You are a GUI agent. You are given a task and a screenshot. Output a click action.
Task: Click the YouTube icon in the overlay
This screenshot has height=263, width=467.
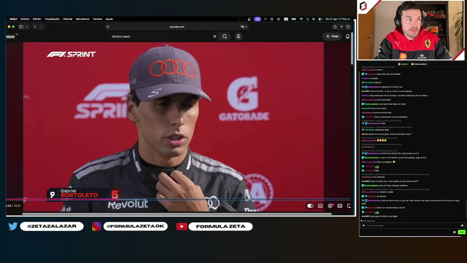click(181, 226)
